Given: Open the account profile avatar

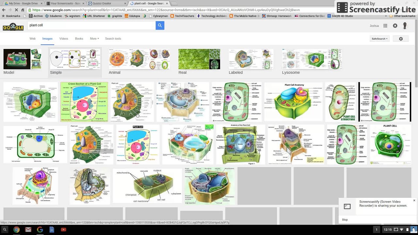Looking at the screenshot, I should tap(405, 26).
